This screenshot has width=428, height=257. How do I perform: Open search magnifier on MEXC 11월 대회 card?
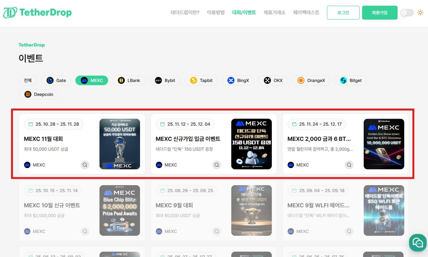[x=85, y=165]
